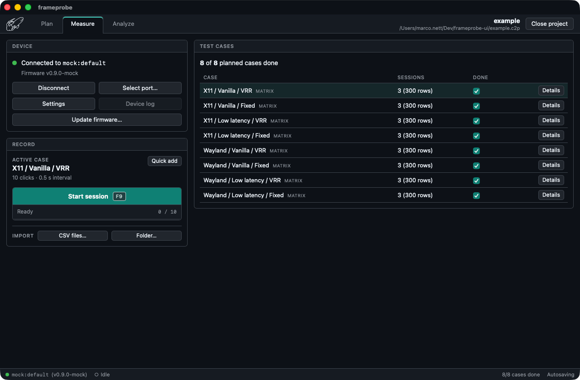Toggle done checkbox for X11 / Vanilla / VRR
This screenshot has width=580, height=380.
[476, 91]
